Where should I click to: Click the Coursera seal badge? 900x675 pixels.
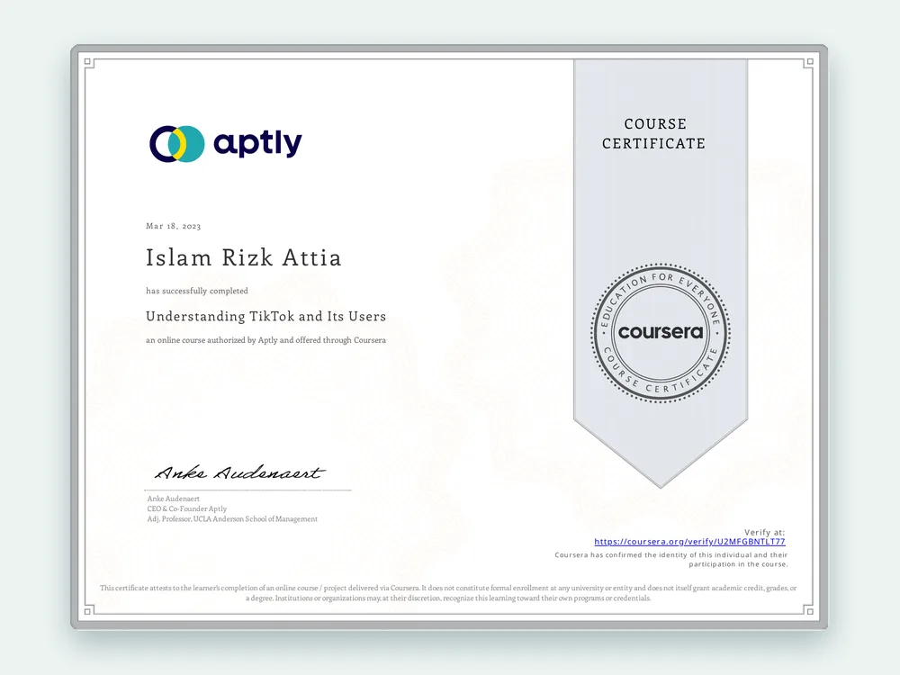(660, 332)
